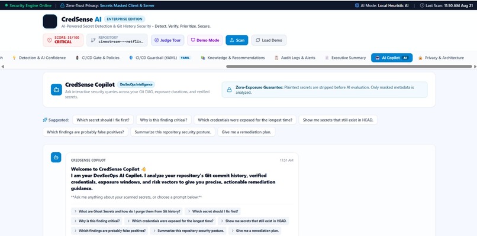
Task: Click the clock icon beside Last Scan
Action: point(422,5)
